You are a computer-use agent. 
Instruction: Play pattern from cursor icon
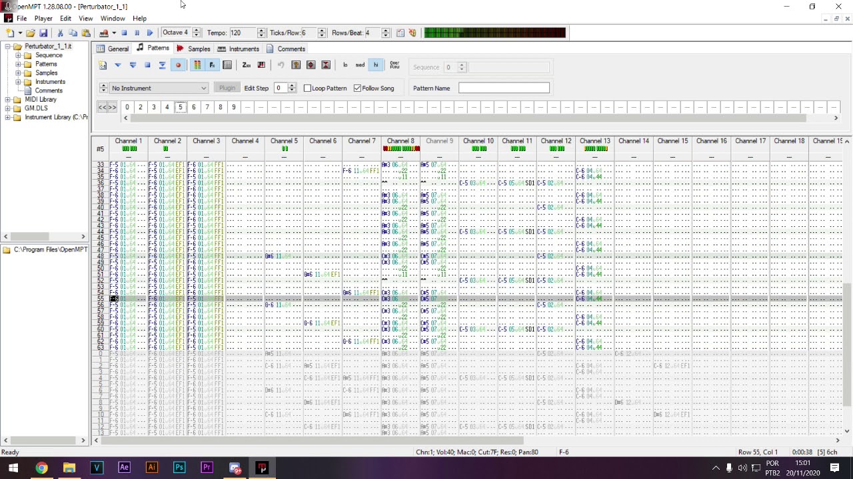pyautogui.click(x=133, y=65)
